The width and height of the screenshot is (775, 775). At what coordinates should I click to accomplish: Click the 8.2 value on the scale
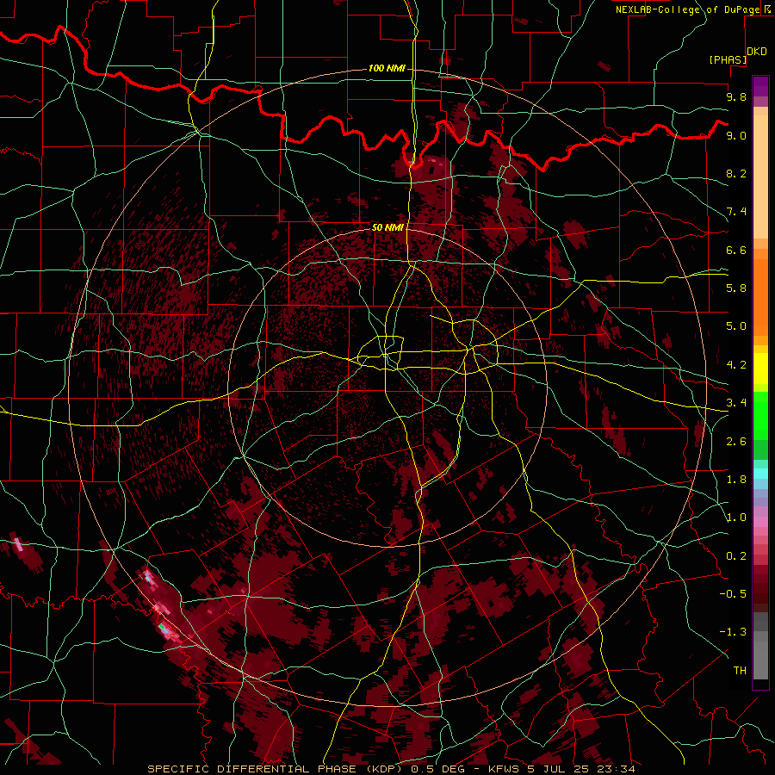click(x=736, y=173)
